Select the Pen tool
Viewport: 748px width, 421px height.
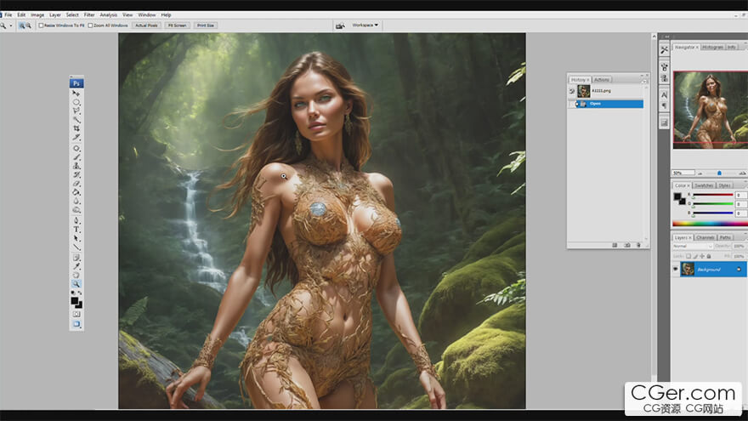(76, 221)
